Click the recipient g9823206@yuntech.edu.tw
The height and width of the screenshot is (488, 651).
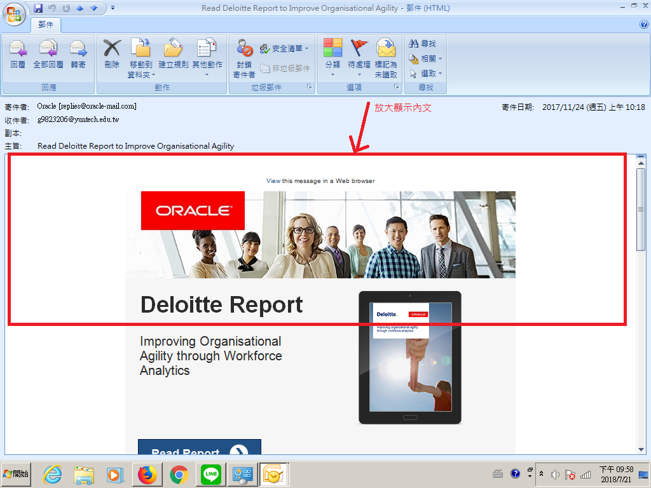[x=78, y=119]
